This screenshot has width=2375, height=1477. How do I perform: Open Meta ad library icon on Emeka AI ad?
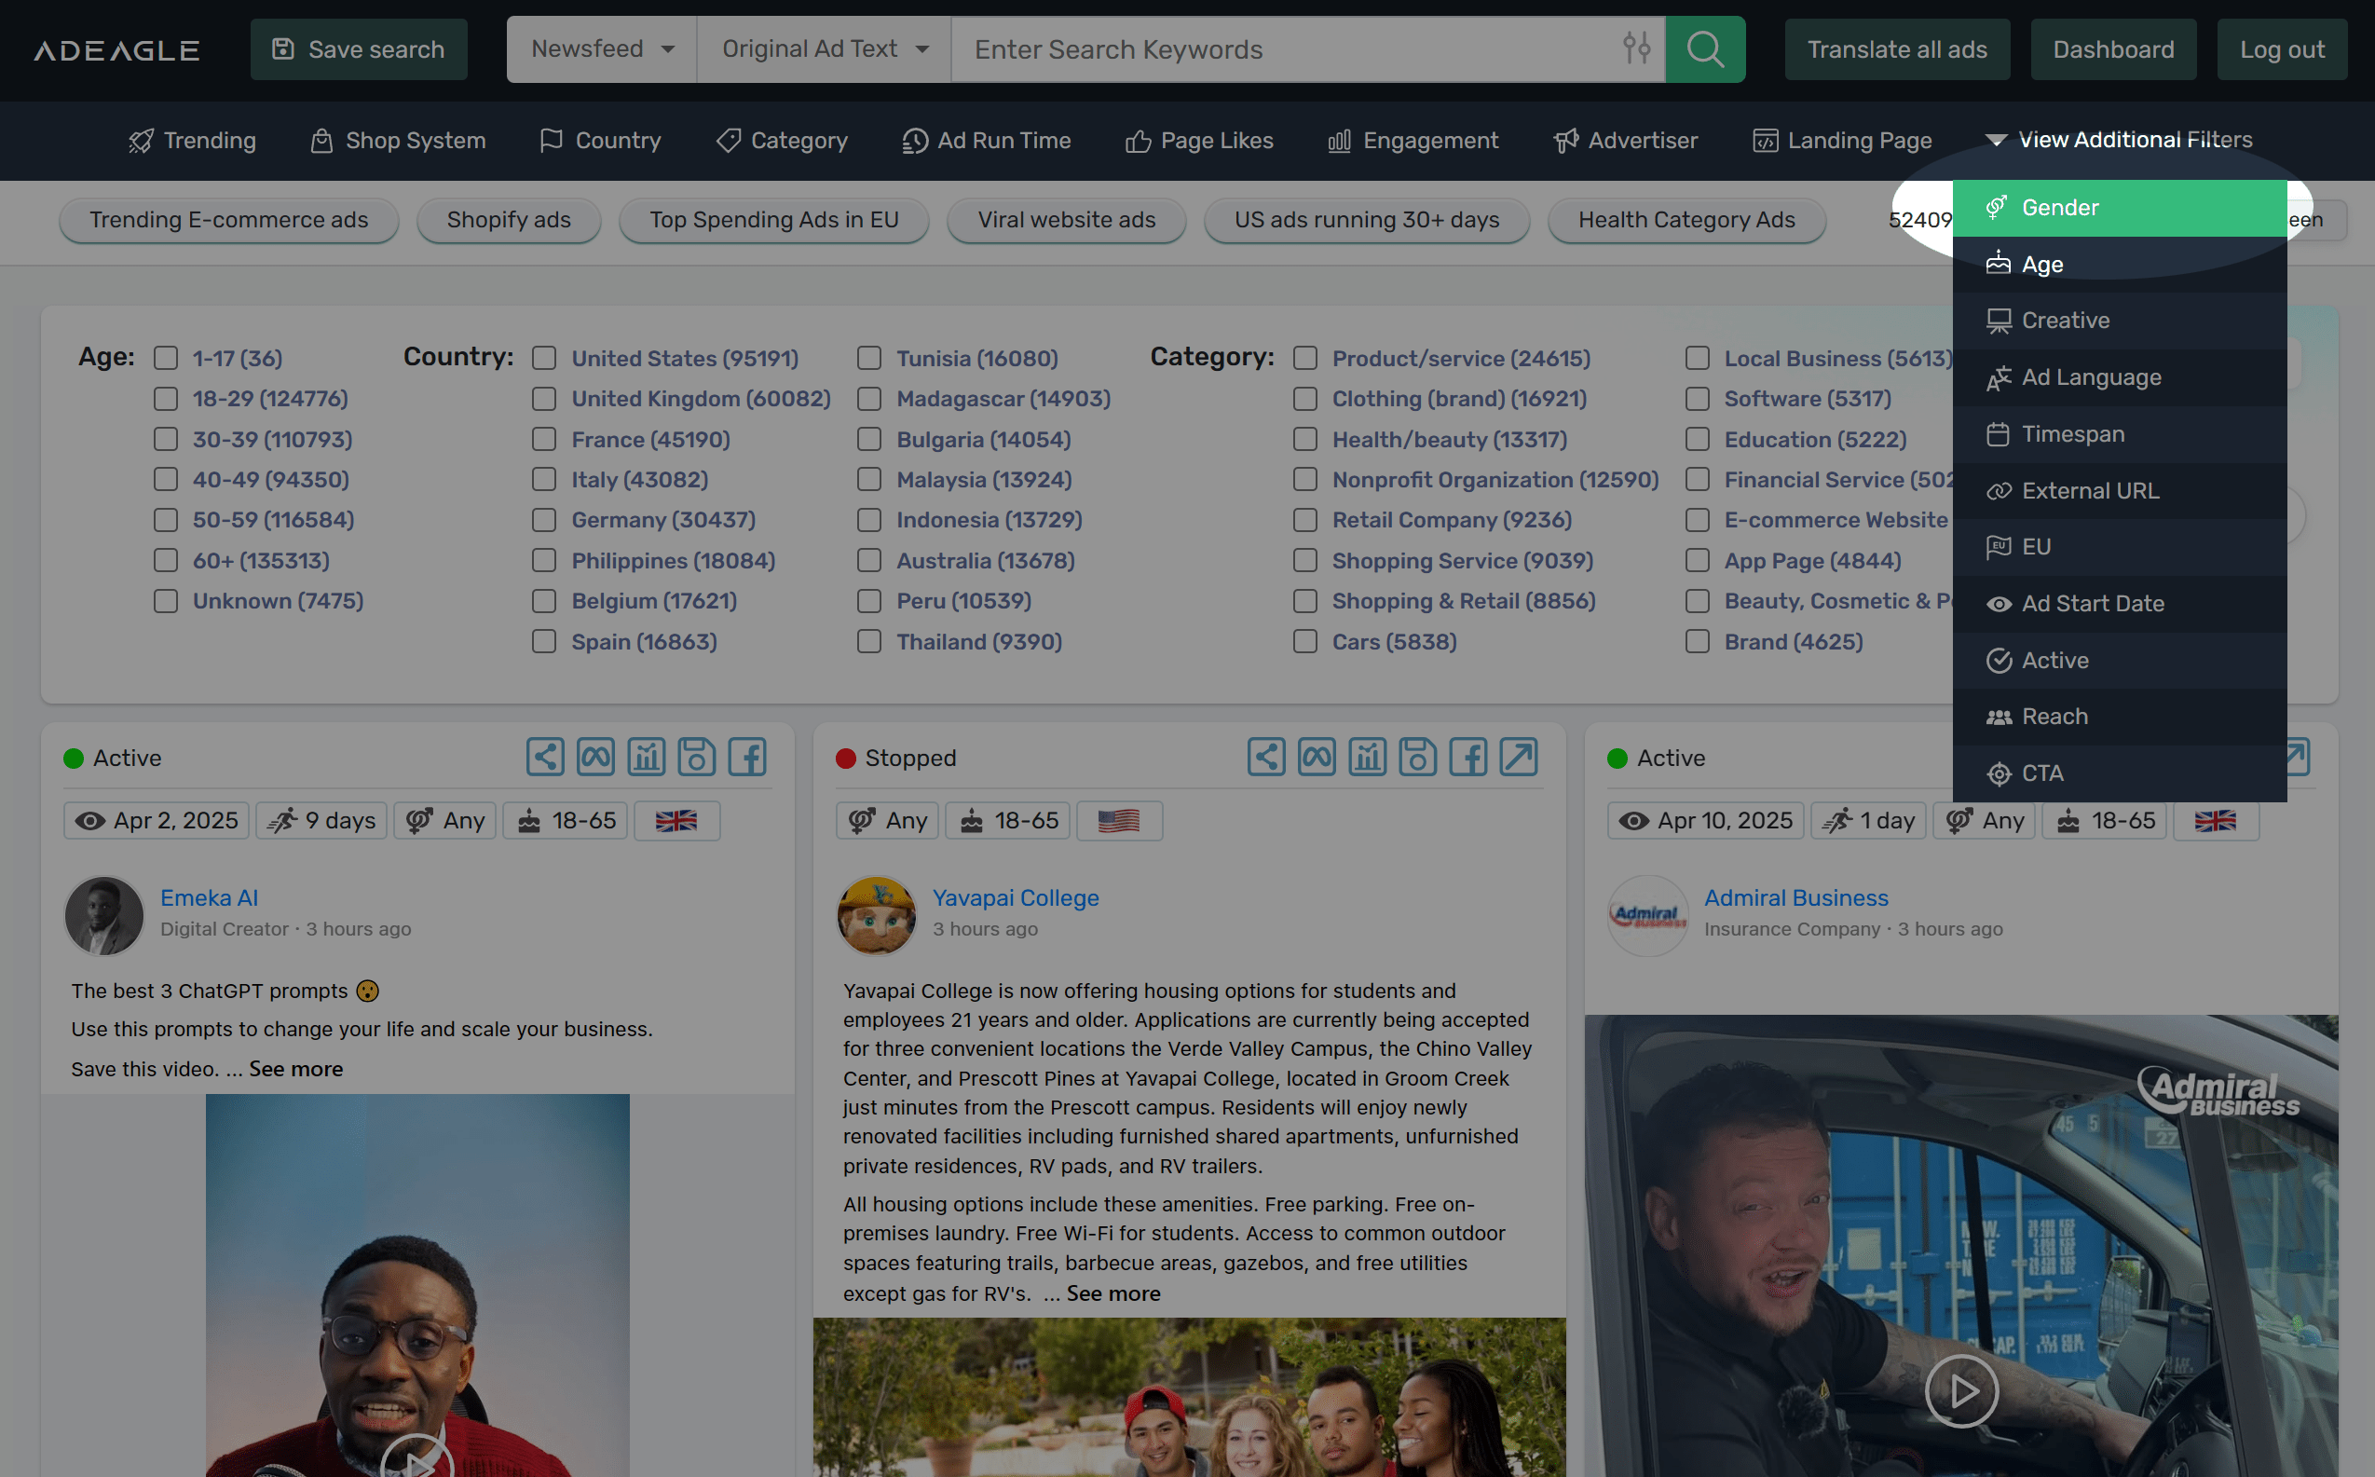pyautogui.click(x=595, y=757)
